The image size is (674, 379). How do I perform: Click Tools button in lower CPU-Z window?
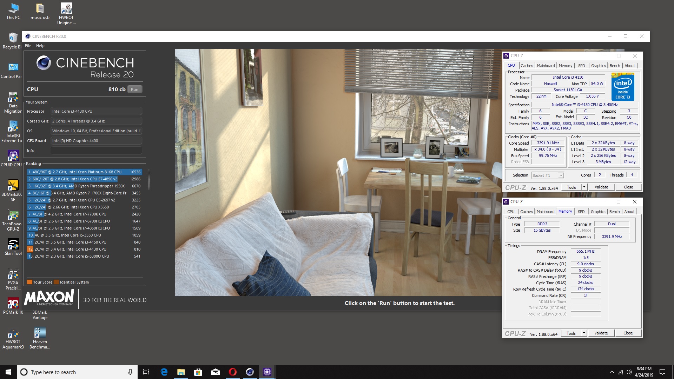(x=571, y=333)
